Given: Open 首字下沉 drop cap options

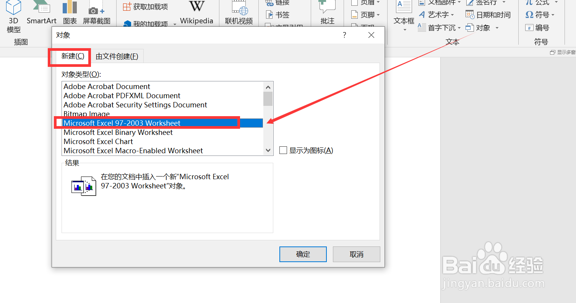Looking at the screenshot, I should click(x=440, y=28).
